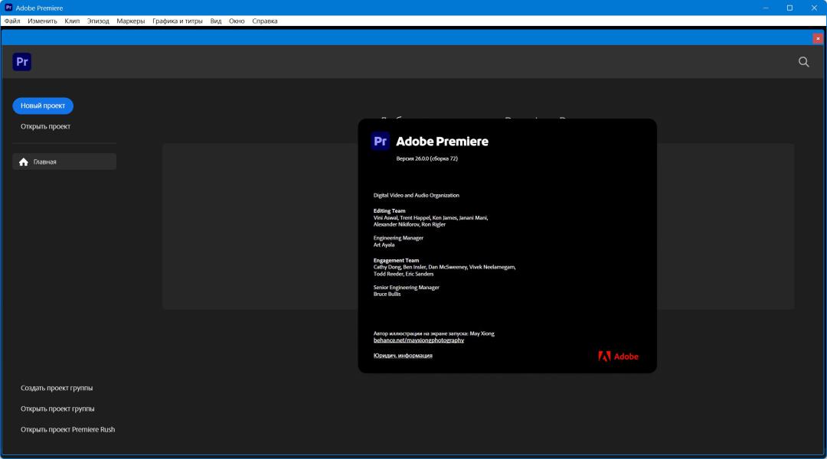Open the Графика и титры menu
This screenshot has height=459, width=827.
pos(177,21)
